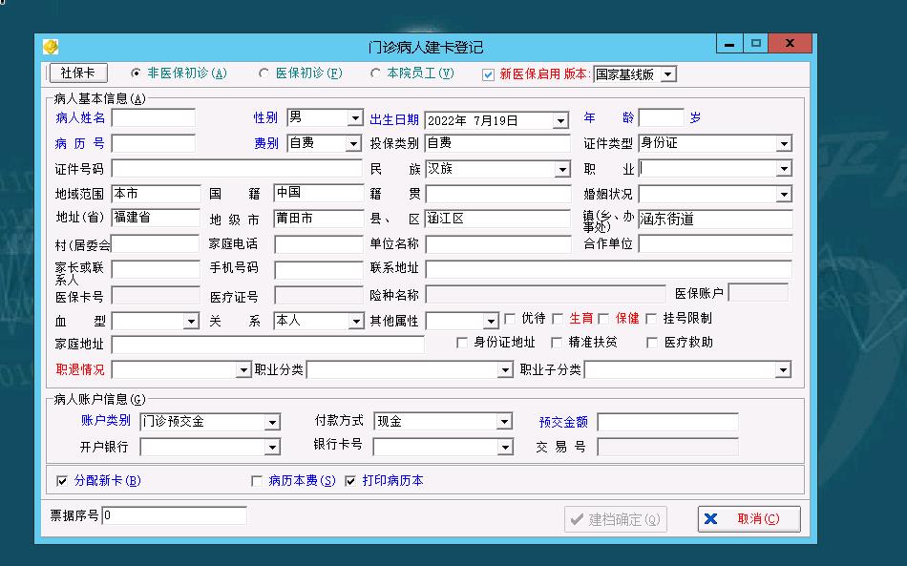Click the 票据序号 input field
Viewport: 907px width, 566px height.
[174, 515]
